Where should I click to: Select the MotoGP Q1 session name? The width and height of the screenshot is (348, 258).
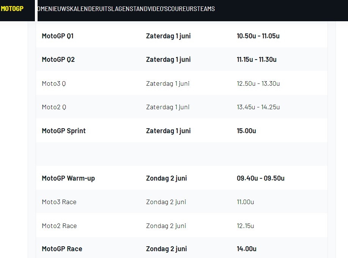(58, 36)
